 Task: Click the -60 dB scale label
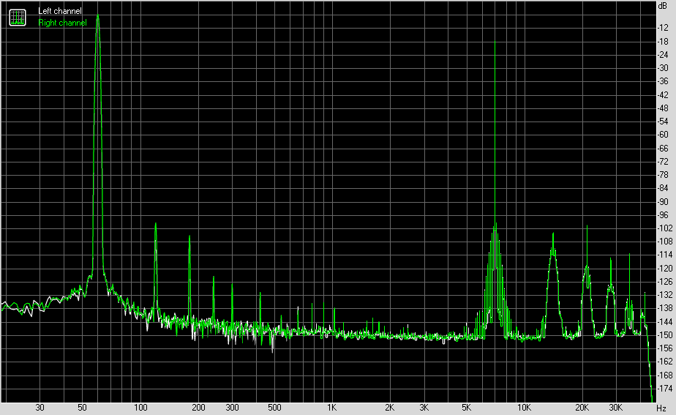pyautogui.click(x=662, y=135)
